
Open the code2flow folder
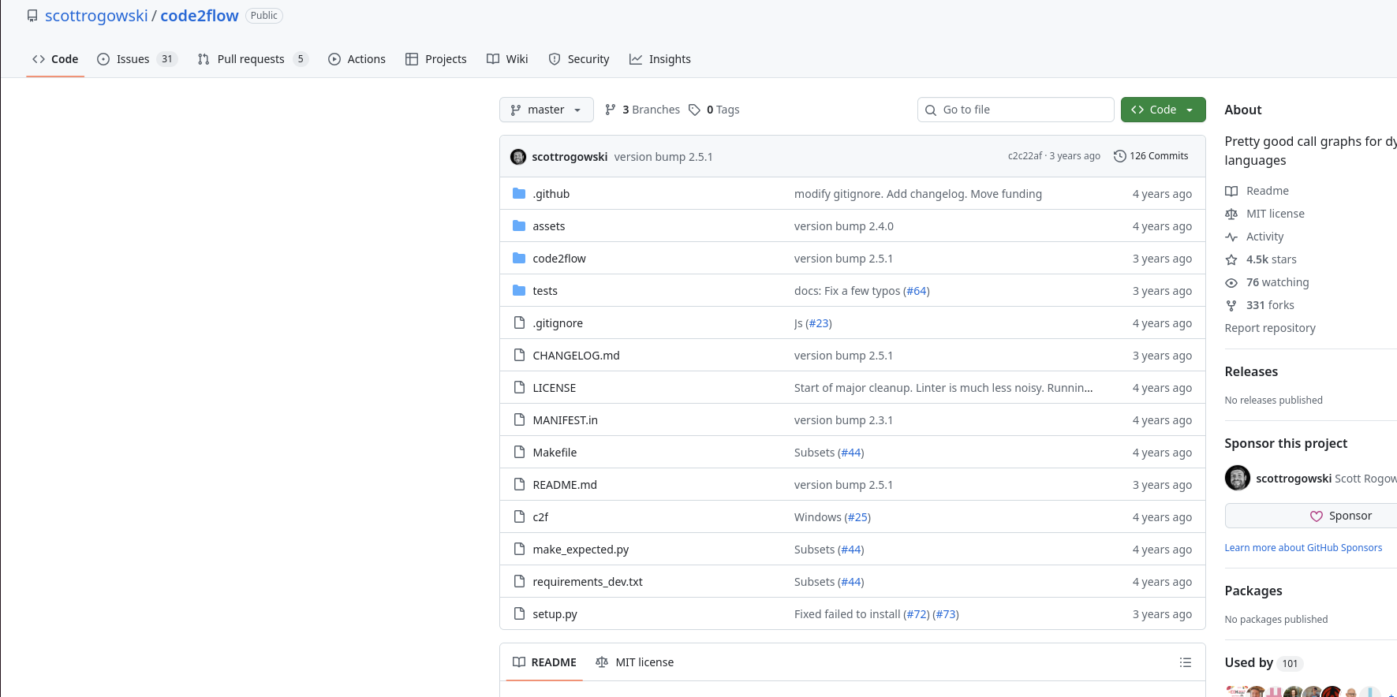[559, 259]
